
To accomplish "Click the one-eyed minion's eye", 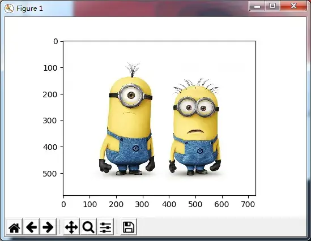I will (131, 96).
